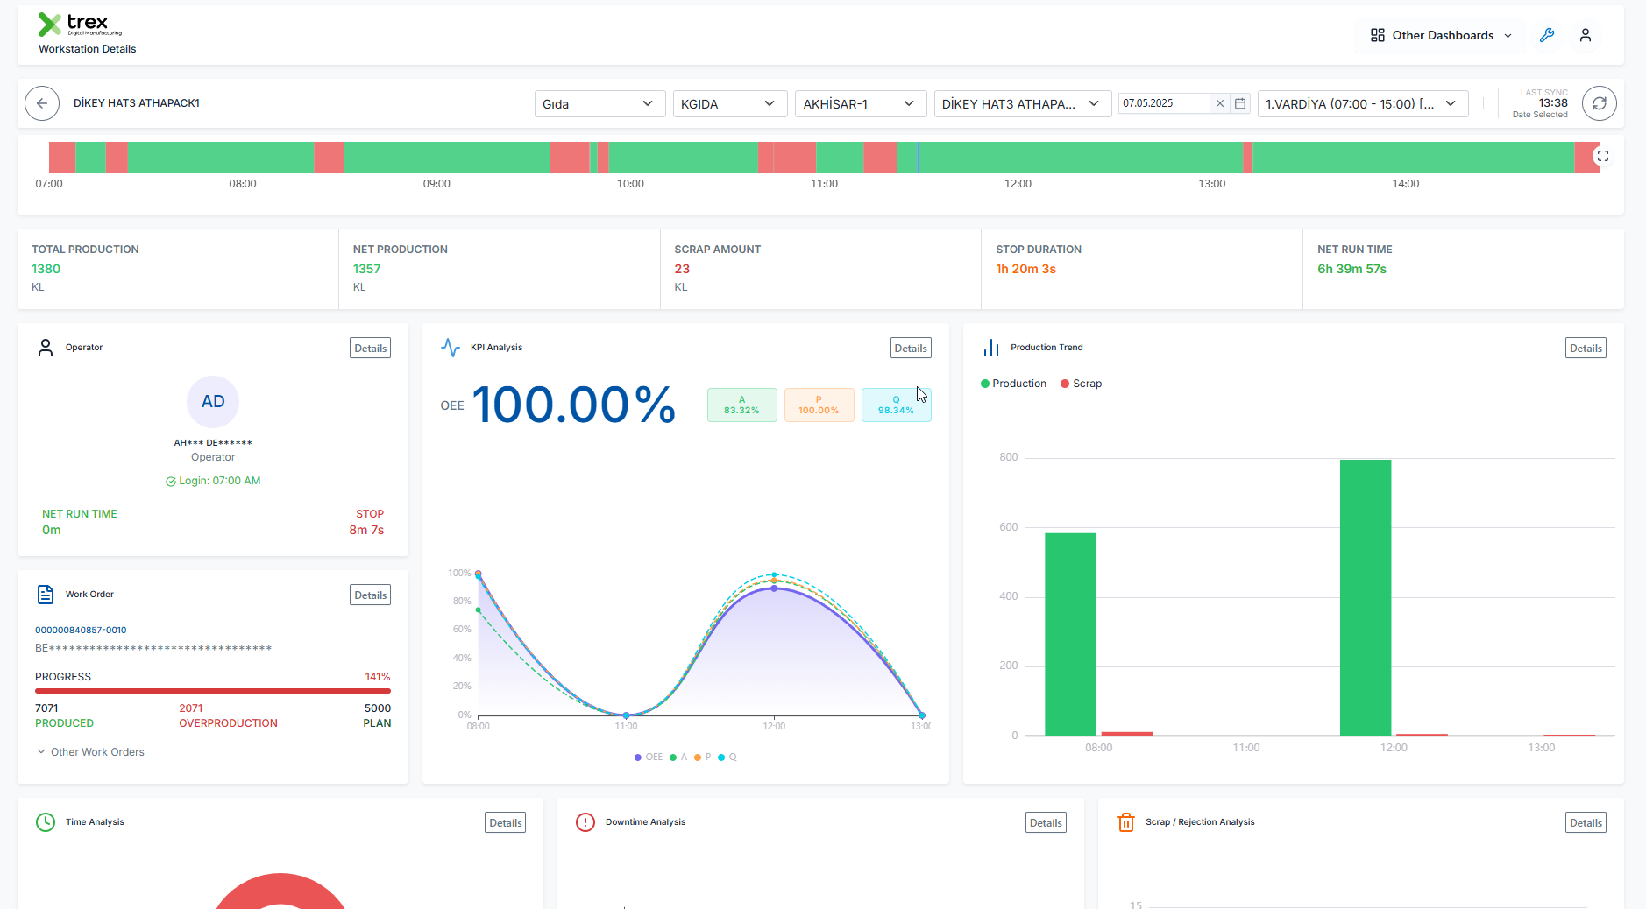Open the DİKEY HAT3 ATHAPA... workstation dropdown

(x=1023, y=103)
